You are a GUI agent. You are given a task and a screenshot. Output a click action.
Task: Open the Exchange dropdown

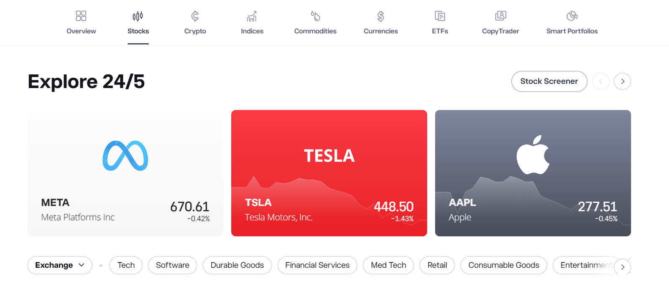[59, 265]
